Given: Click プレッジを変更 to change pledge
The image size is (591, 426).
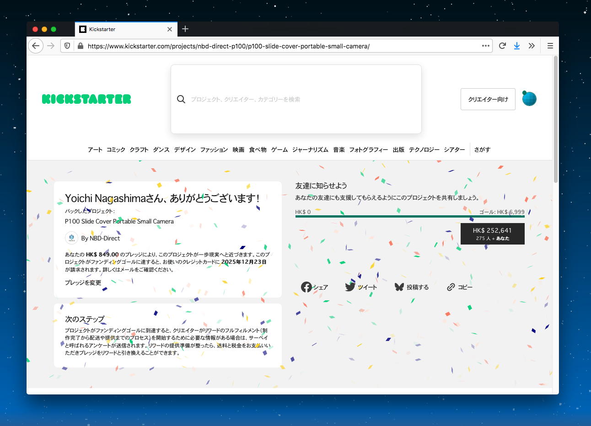Looking at the screenshot, I should pos(83,282).
